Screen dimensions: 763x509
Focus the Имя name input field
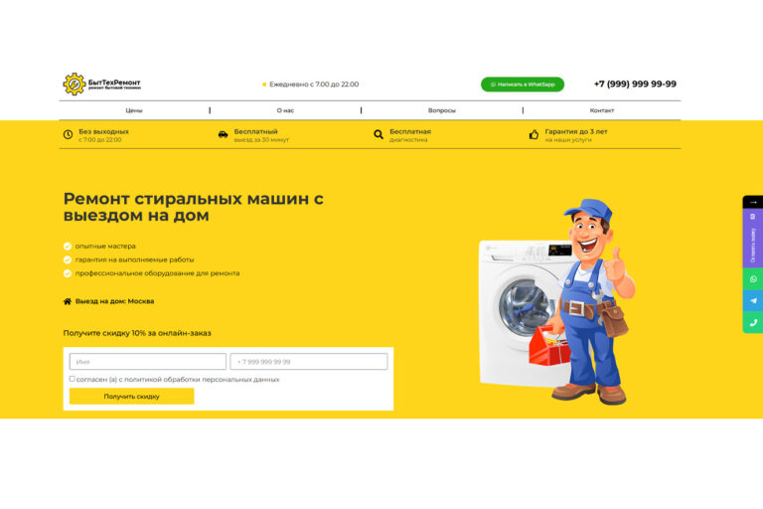coord(147,362)
